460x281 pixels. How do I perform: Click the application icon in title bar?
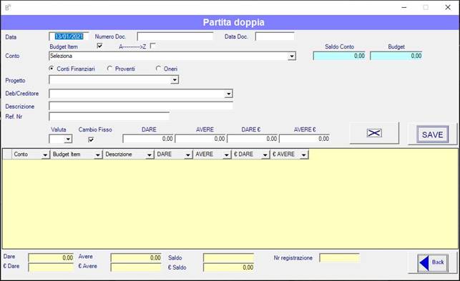[8, 7]
